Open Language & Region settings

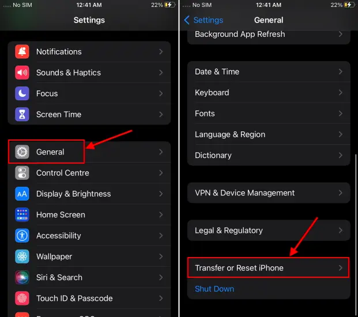click(x=269, y=134)
